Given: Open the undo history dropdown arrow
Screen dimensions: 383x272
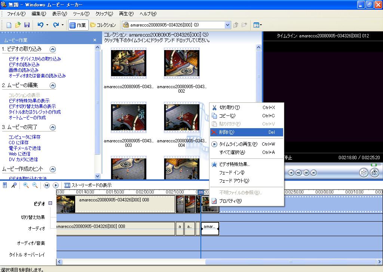Looking at the screenshot, I should [47, 25].
